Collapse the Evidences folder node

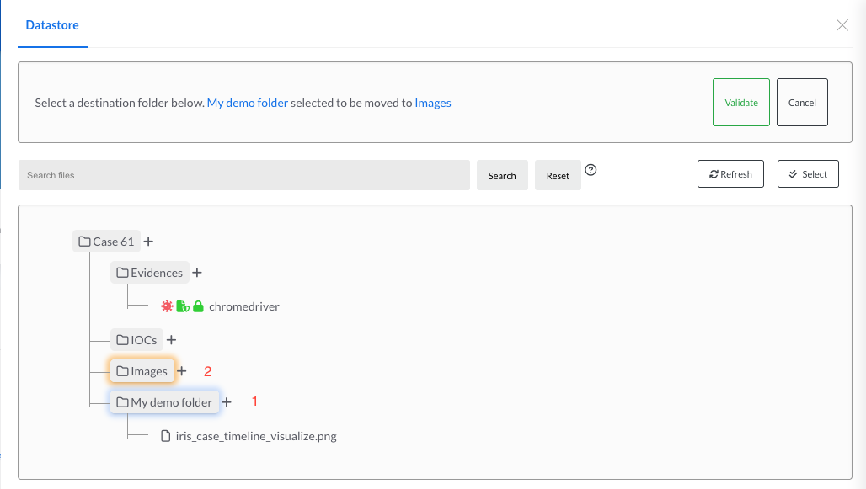click(150, 273)
